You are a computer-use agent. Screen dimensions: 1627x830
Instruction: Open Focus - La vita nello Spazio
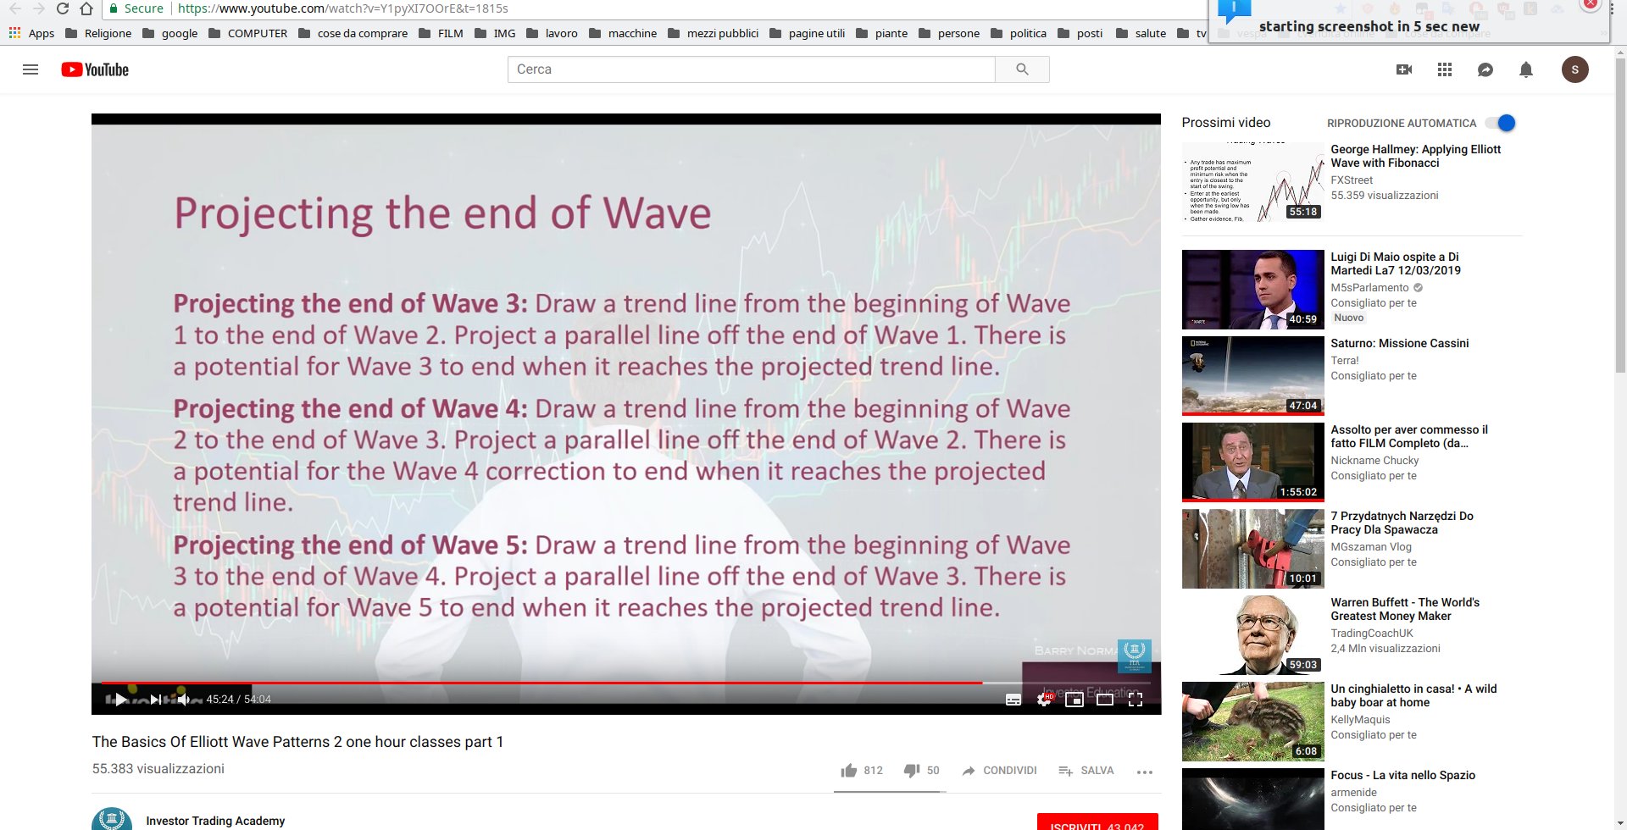point(1402,775)
